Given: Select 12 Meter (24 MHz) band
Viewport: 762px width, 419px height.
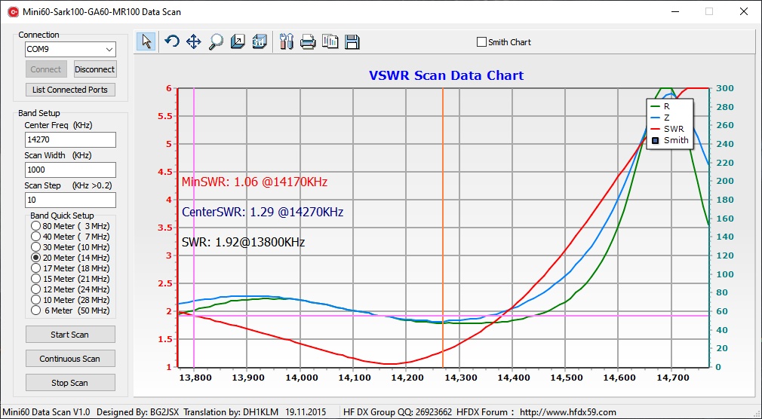Looking at the screenshot, I should pyautogui.click(x=36, y=289).
